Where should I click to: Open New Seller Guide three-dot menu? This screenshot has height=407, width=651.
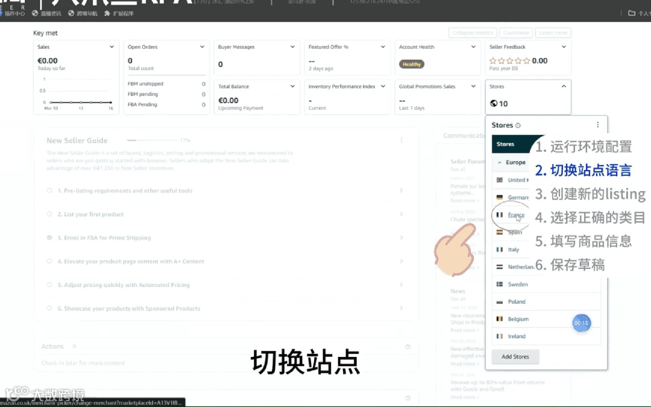(x=401, y=140)
